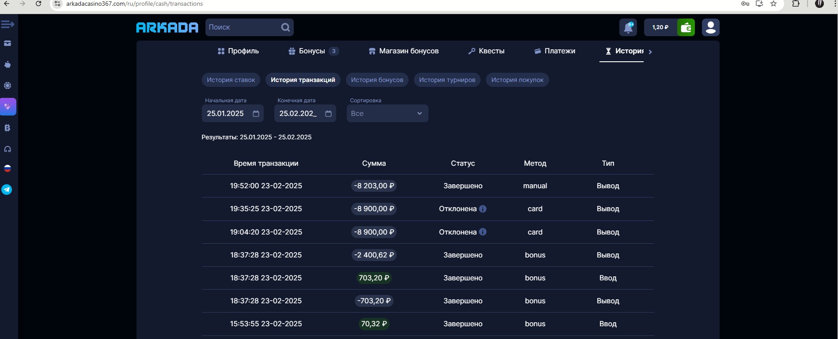This screenshot has height=339, width=838.
Task: Open История бонусов
Action: pos(377,80)
